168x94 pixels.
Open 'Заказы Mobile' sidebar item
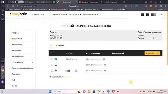coord(18,56)
